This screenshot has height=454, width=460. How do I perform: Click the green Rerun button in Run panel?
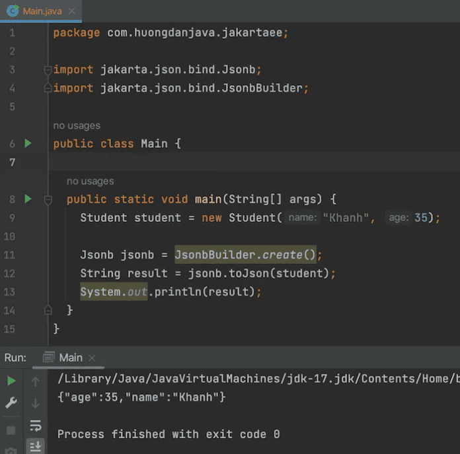pyautogui.click(x=11, y=381)
